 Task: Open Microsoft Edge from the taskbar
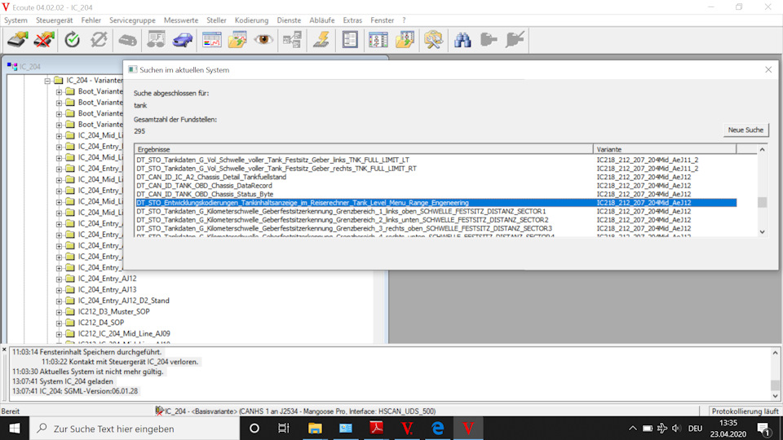438,429
